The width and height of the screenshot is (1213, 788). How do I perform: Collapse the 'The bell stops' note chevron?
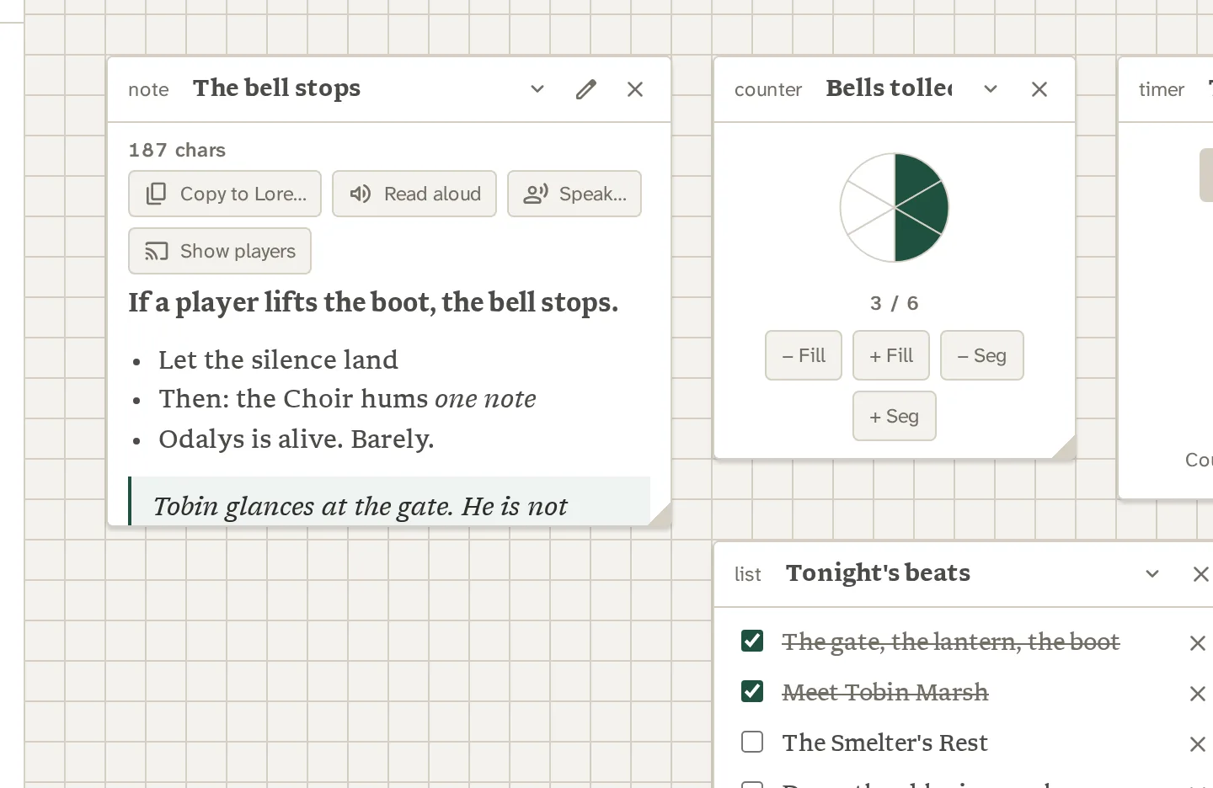pyautogui.click(x=537, y=89)
